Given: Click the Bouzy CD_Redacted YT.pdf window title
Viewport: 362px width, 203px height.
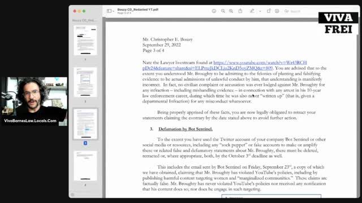Looking at the screenshot, I should (138, 10).
